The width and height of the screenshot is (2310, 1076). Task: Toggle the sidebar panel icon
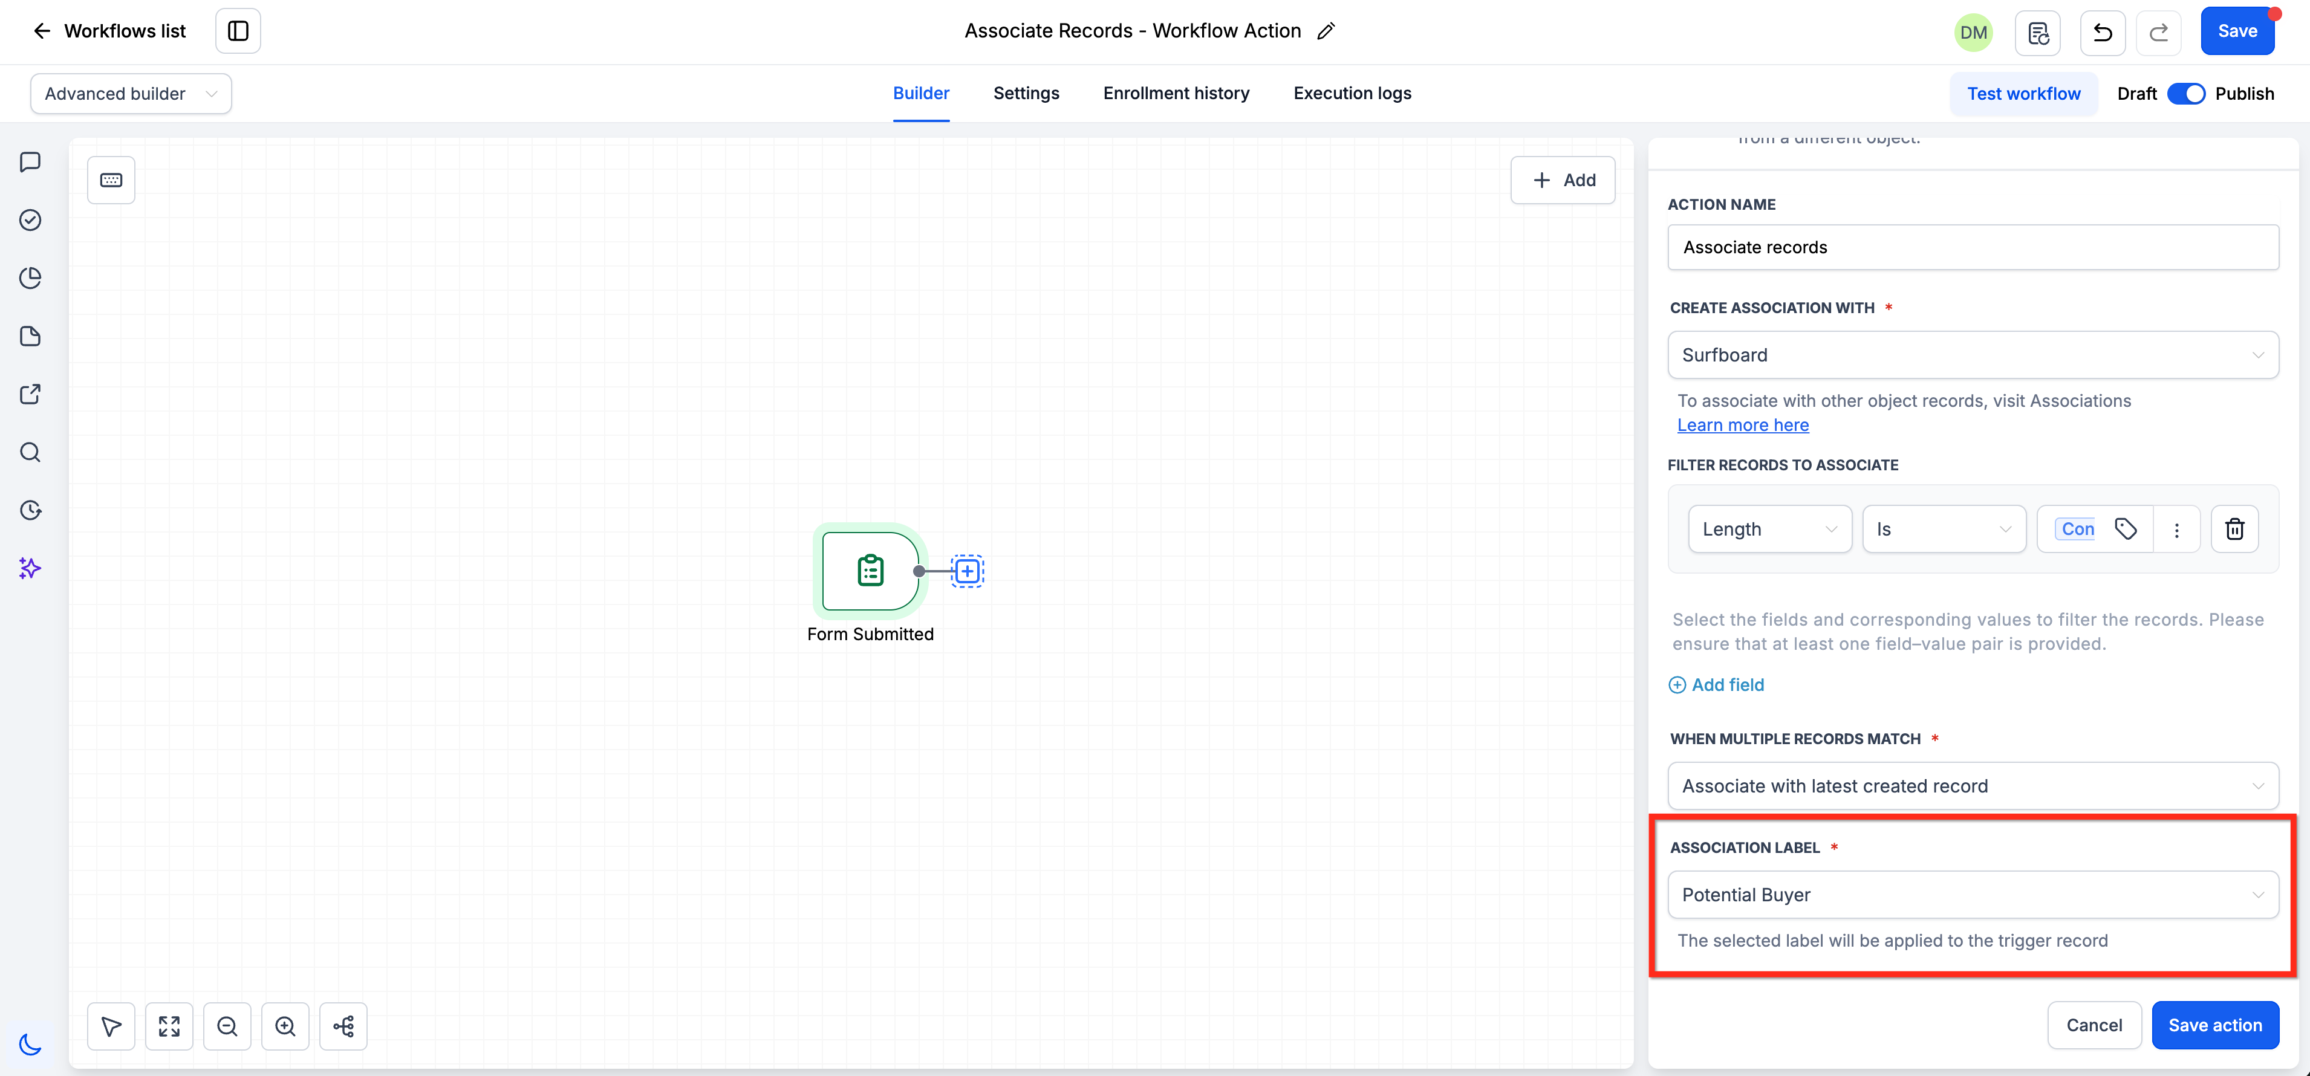(238, 30)
